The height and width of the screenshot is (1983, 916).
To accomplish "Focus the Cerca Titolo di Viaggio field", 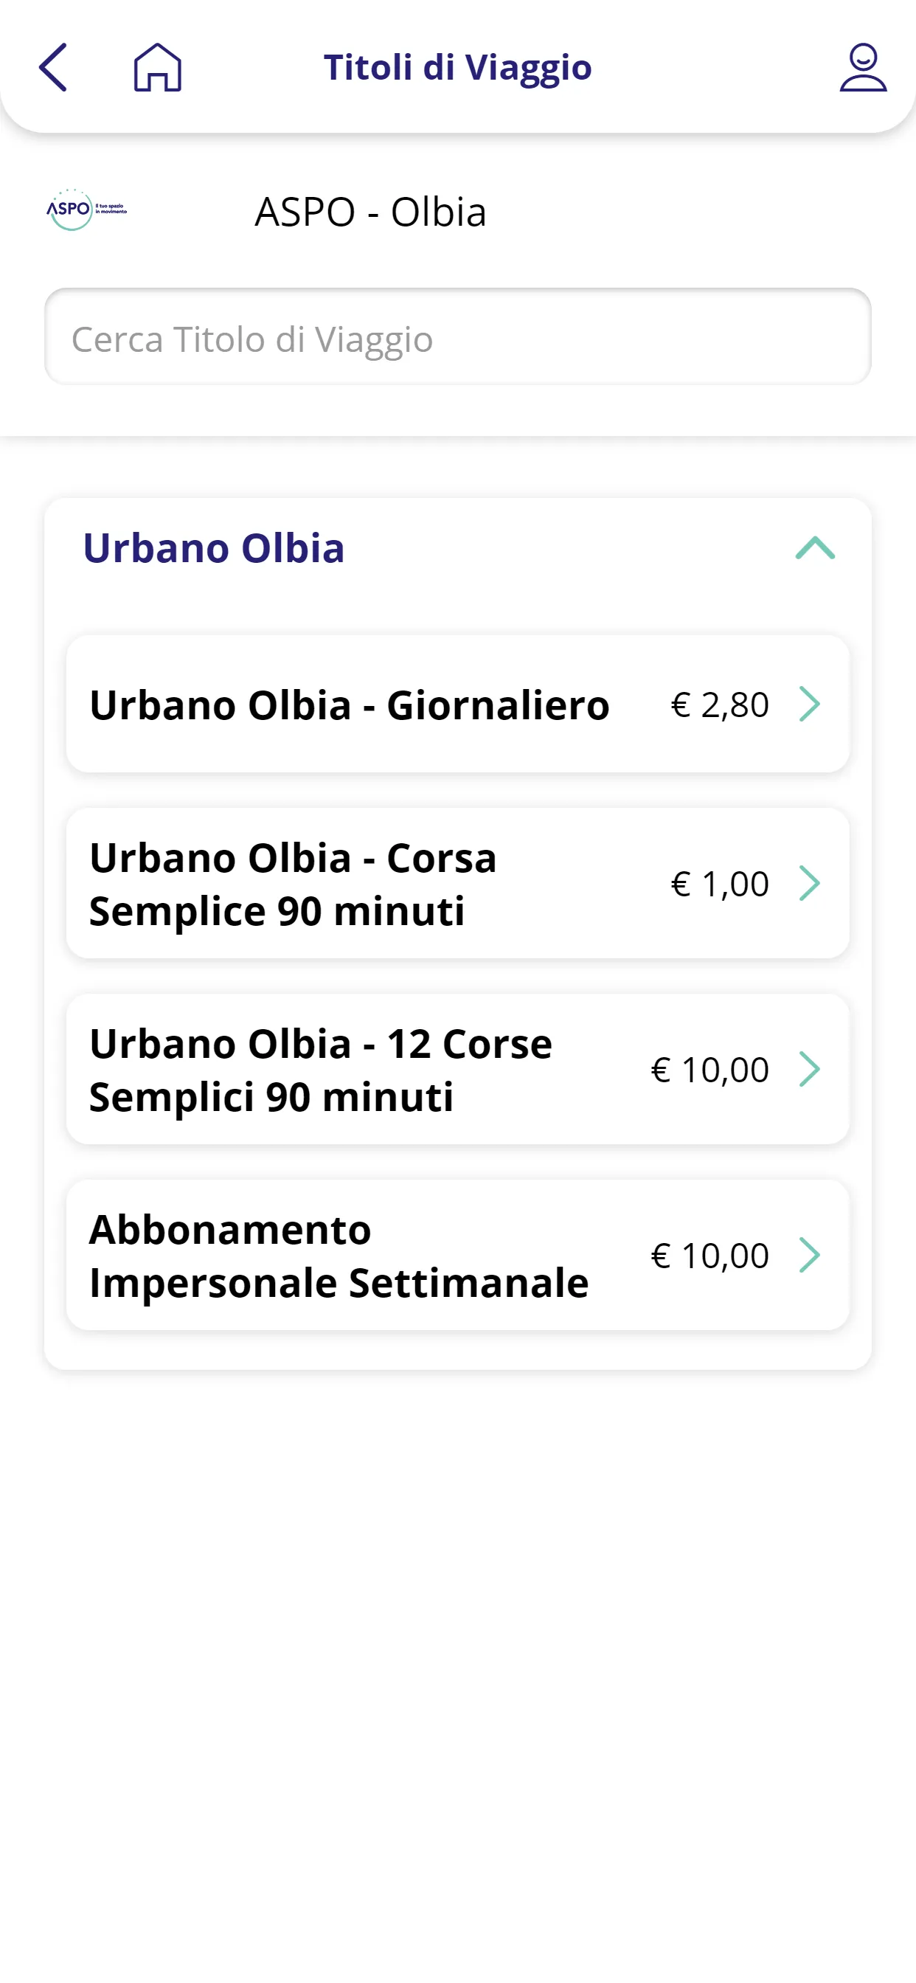I will point(457,337).
